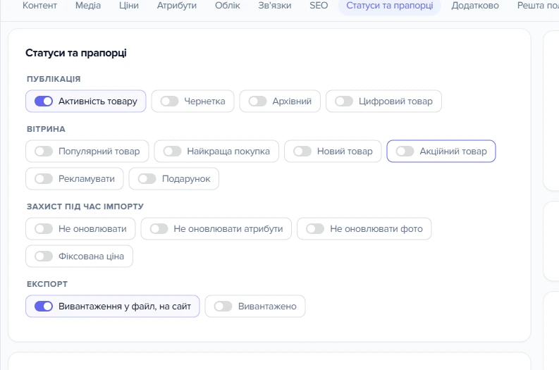Toggle Не оновлювати фото on
Screen dimensions: 559x370
click(x=315, y=228)
